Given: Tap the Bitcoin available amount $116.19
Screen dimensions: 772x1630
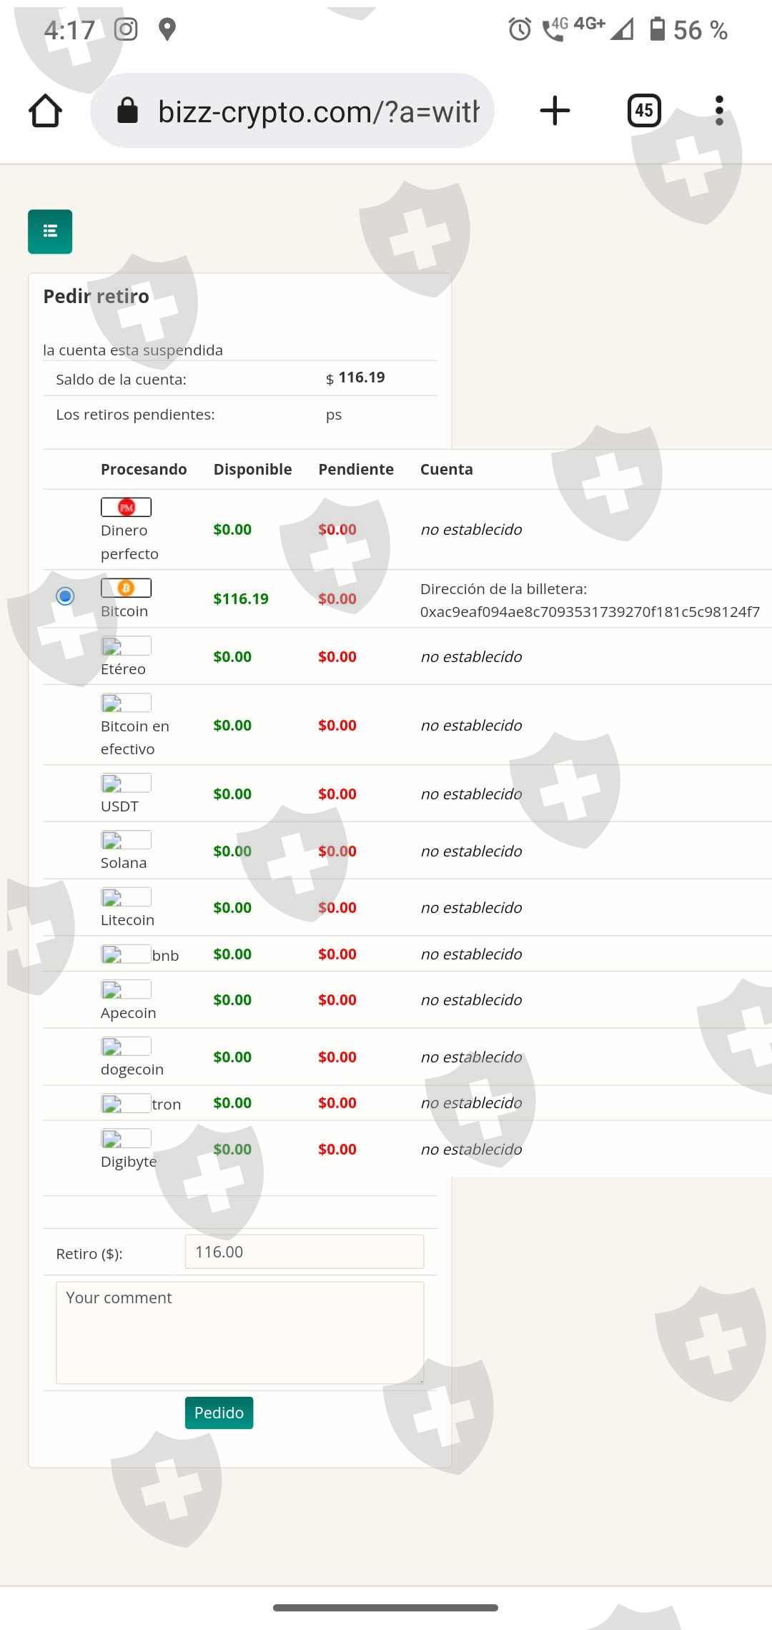Looking at the screenshot, I should 241,598.
